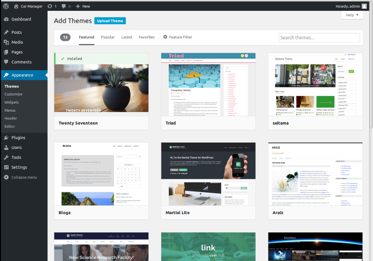Click the Collapse menu label

tap(24, 177)
